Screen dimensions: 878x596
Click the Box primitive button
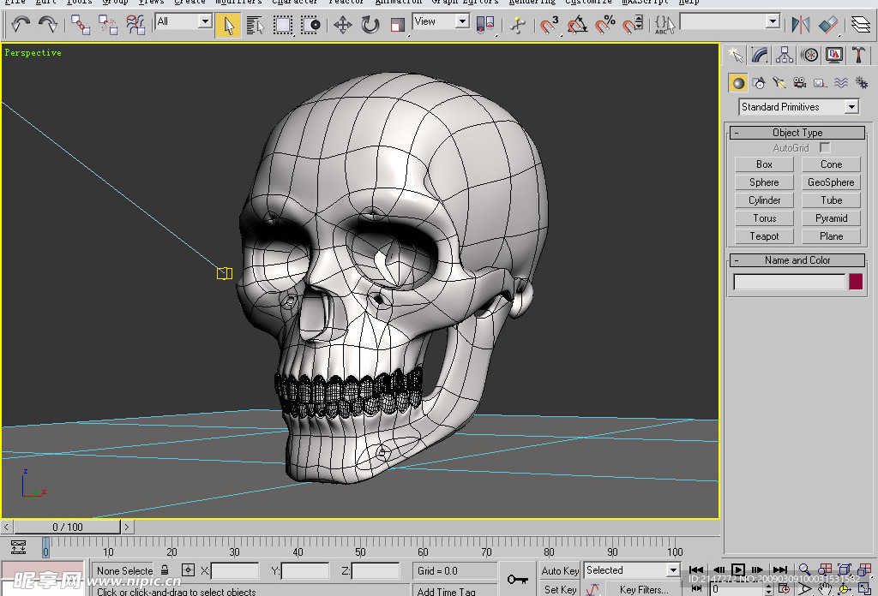coord(764,164)
